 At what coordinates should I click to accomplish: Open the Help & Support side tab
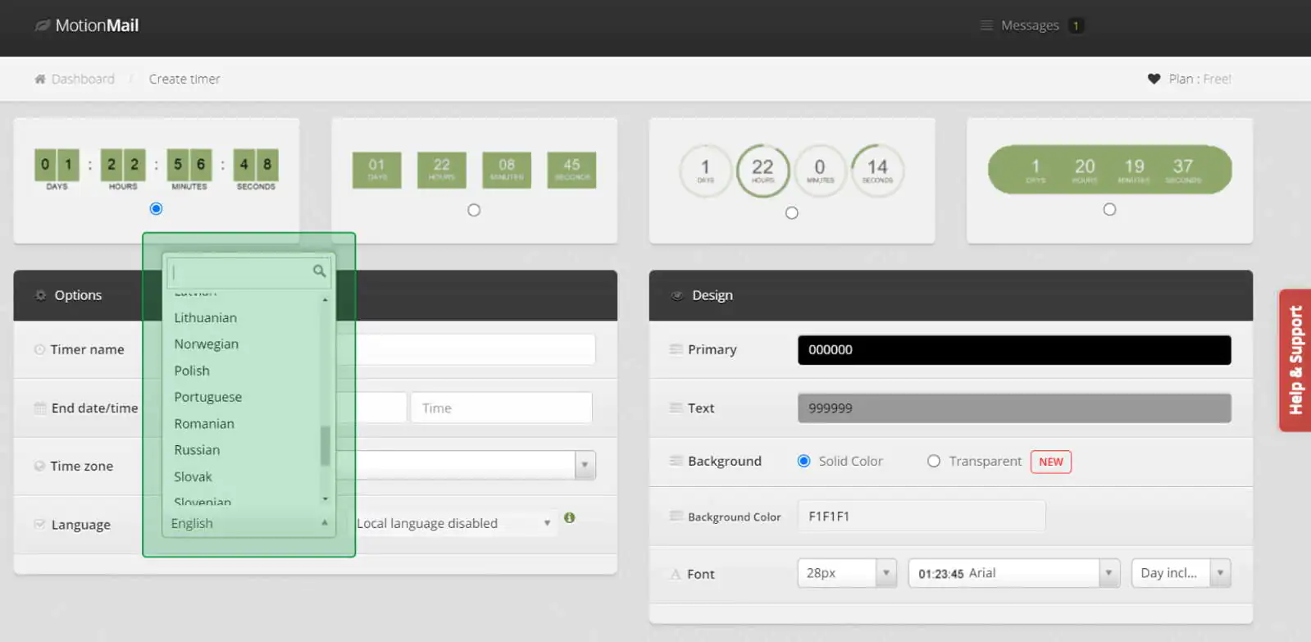pyautogui.click(x=1295, y=360)
